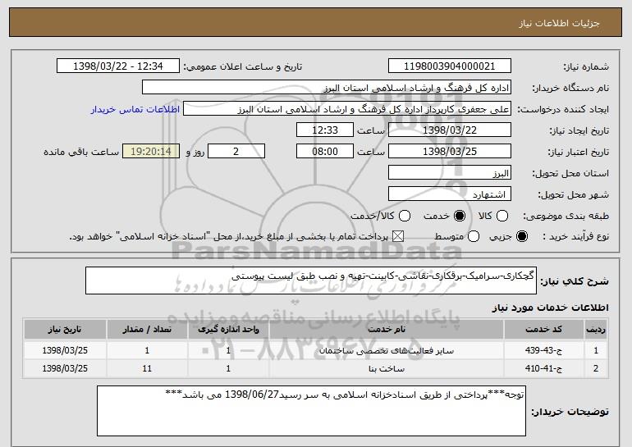
Task: Click the کد خدمت column header
Action: [543, 330]
